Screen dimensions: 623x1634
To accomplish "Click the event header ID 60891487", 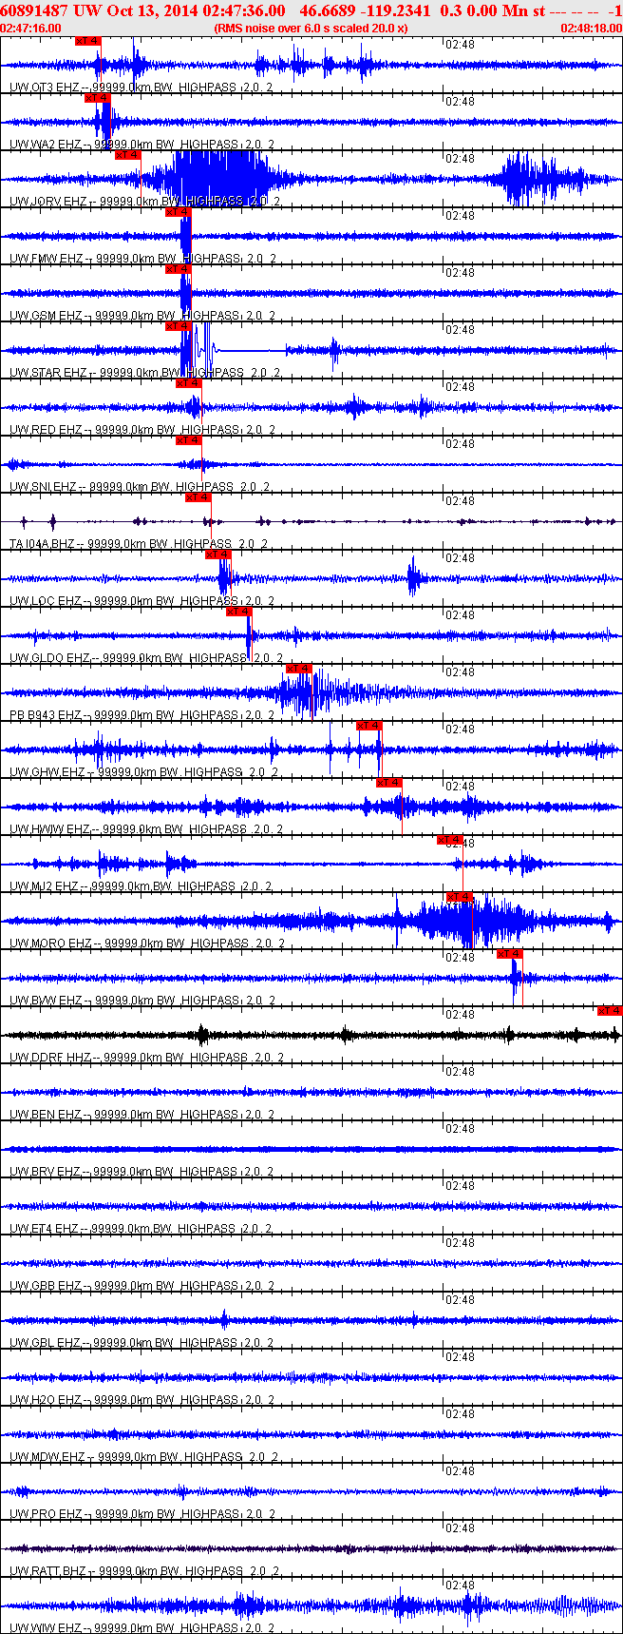I will (x=35, y=10).
